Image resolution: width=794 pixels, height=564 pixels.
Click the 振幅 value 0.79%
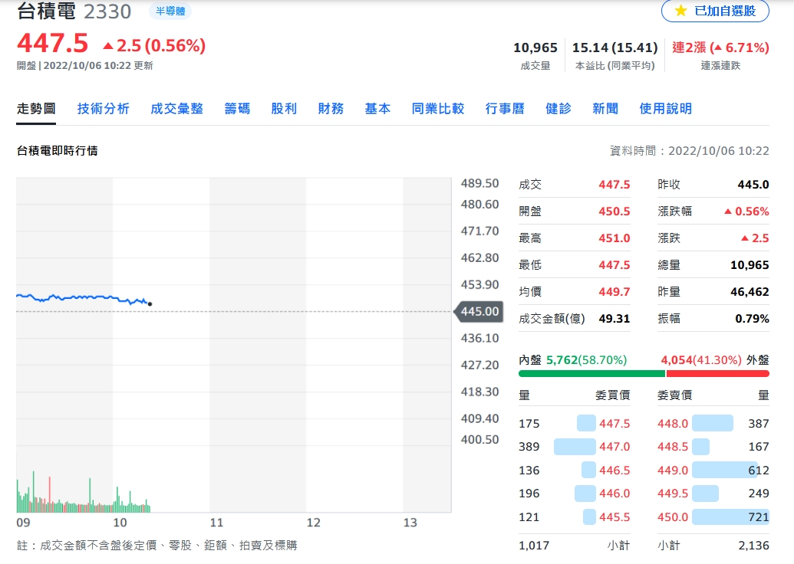(x=752, y=319)
